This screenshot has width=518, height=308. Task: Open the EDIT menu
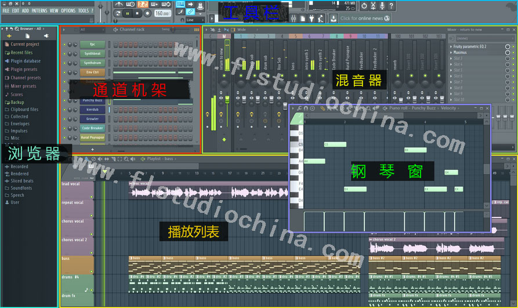(16, 11)
